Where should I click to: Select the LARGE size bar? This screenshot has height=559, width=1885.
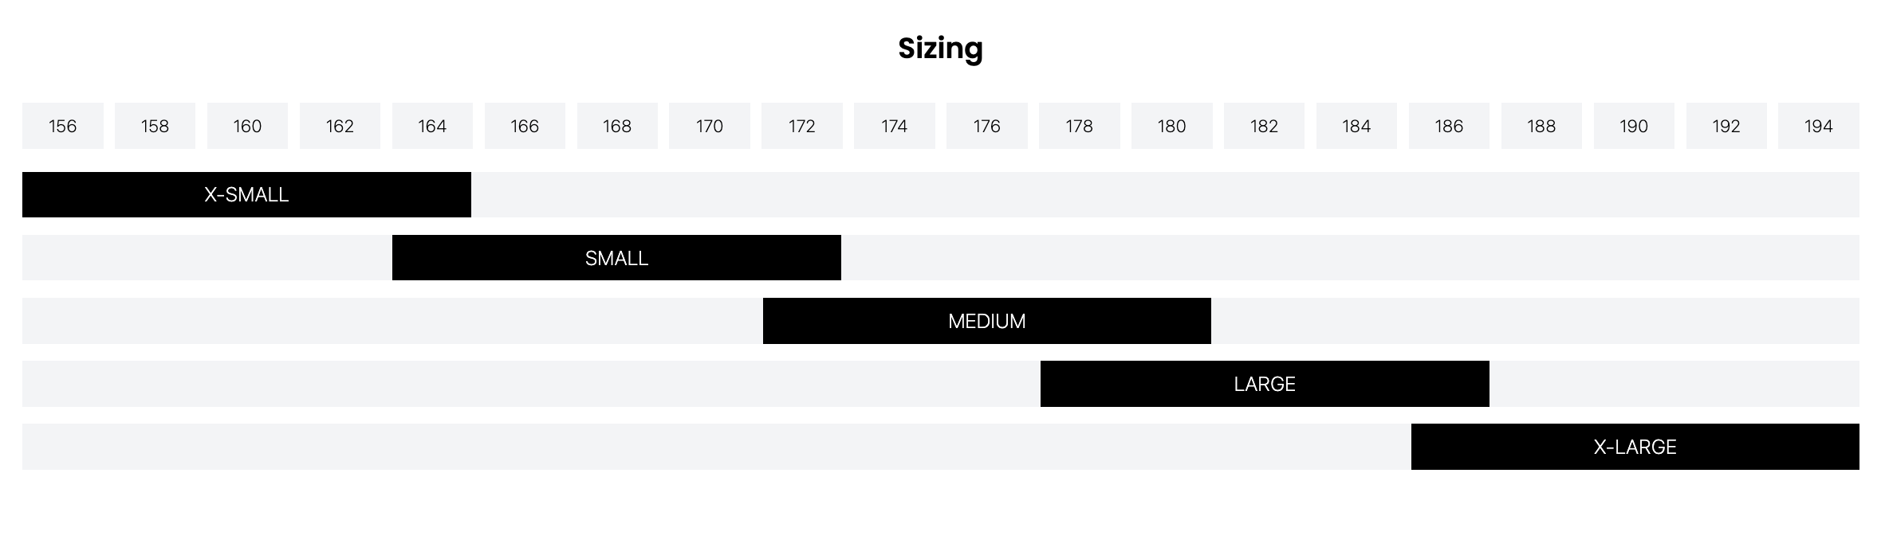click(x=1264, y=384)
